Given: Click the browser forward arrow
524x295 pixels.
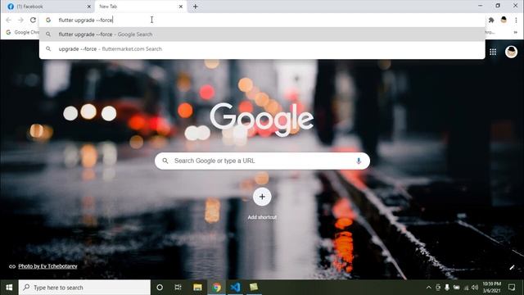Looking at the screenshot, I should click(x=20, y=20).
